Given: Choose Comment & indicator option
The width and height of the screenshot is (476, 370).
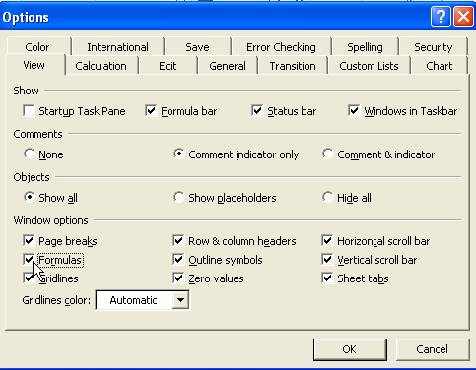Looking at the screenshot, I should (327, 154).
